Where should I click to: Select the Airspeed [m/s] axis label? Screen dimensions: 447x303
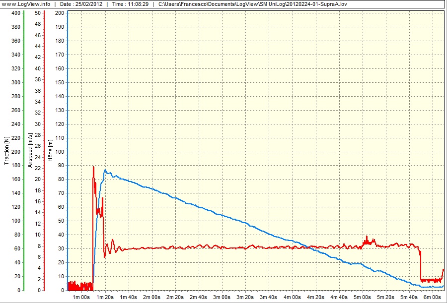click(30, 150)
